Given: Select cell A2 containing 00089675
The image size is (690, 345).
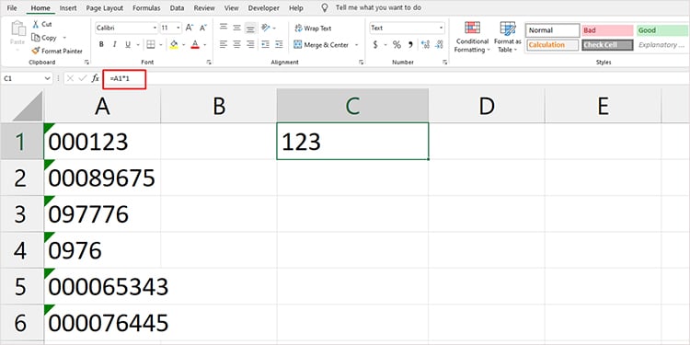Looking at the screenshot, I should 102,178.
